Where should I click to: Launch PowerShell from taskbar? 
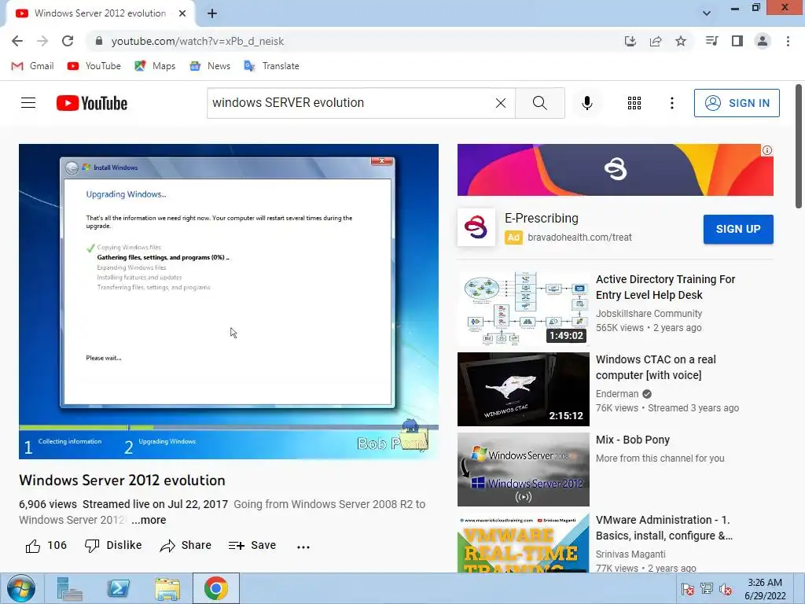(x=118, y=588)
